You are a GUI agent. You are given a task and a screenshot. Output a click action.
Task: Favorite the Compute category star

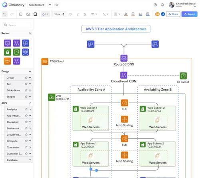[26, 141]
